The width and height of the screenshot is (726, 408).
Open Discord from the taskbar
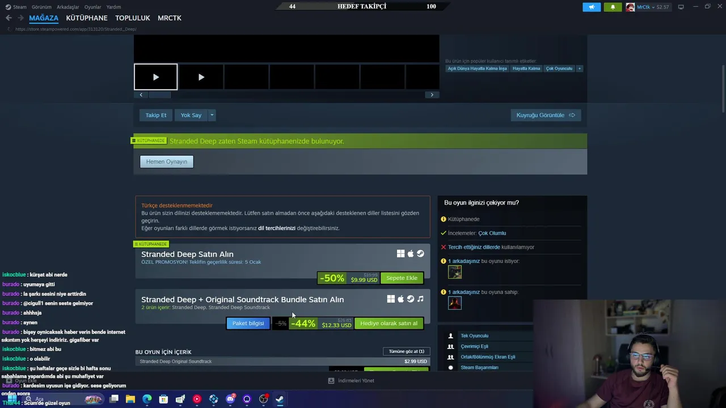(230, 399)
